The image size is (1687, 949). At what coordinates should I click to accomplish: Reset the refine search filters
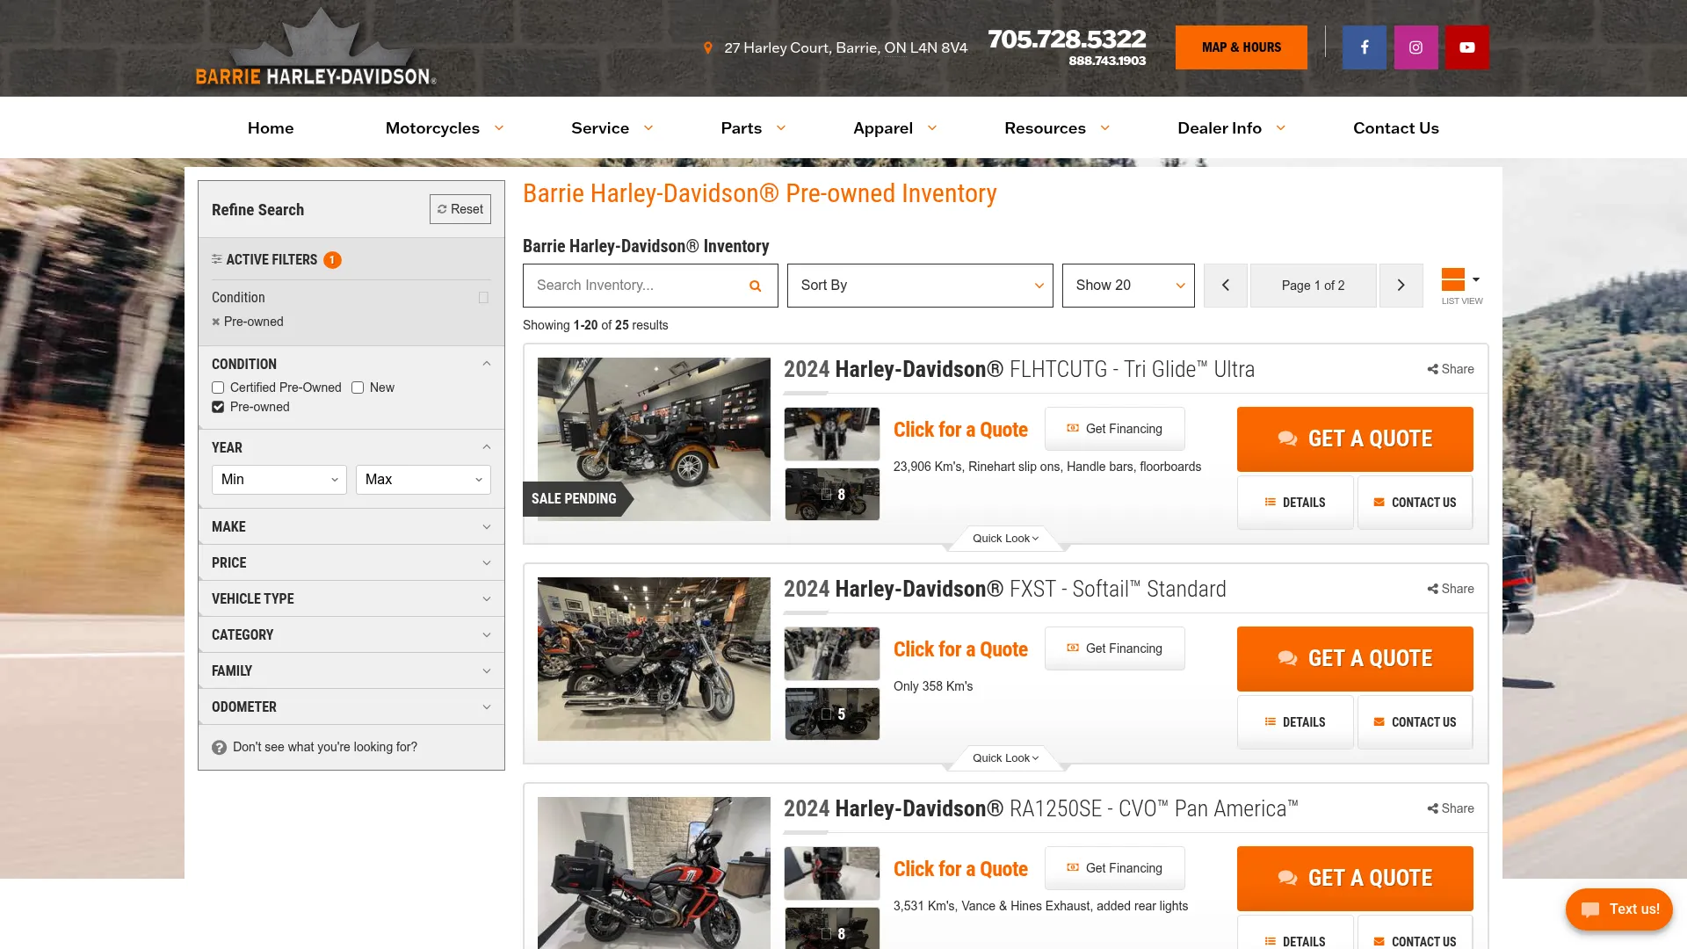pos(460,209)
